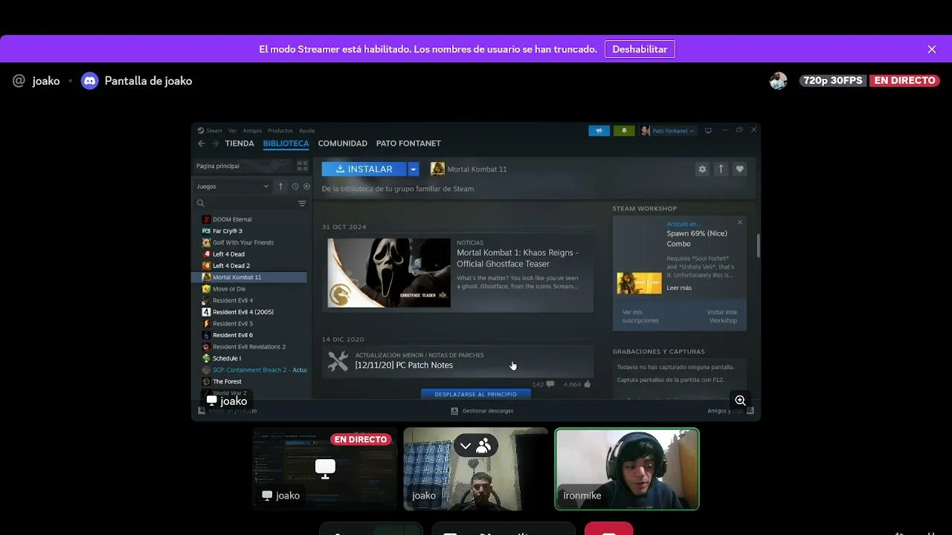Open the Ghostface Teaser news thumbnail
The image size is (952, 535).
(x=389, y=273)
